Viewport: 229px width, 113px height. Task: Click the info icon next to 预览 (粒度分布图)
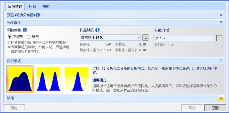[x=38, y=15]
